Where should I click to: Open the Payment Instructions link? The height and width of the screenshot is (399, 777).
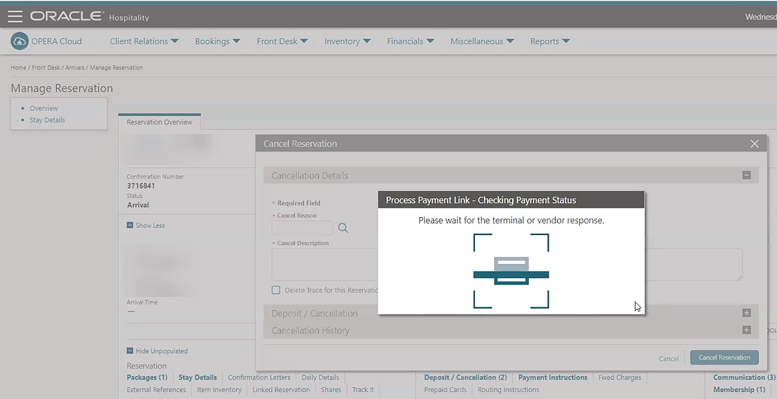point(553,377)
